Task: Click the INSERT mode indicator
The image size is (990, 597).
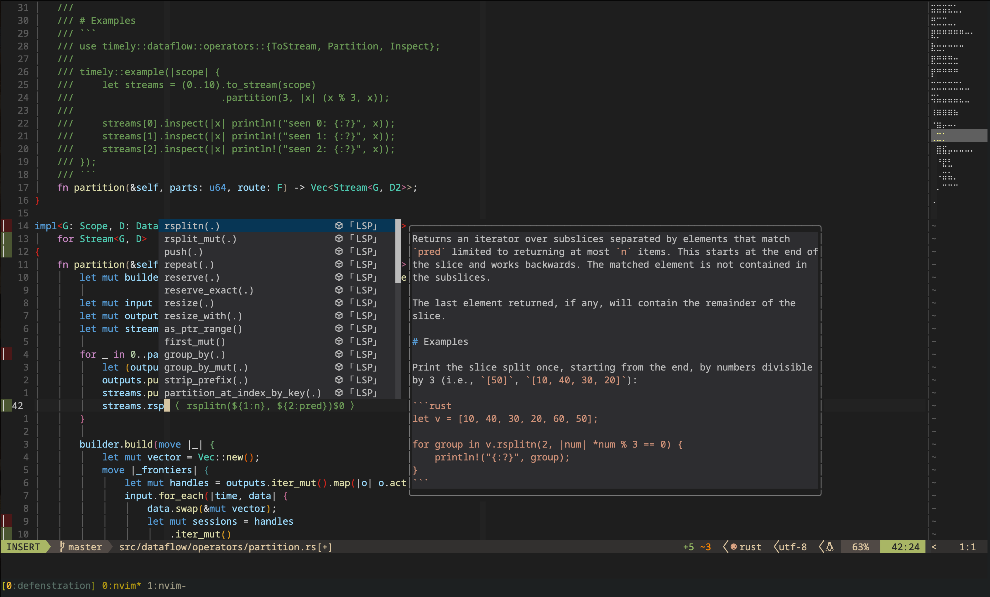Action: (23, 547)
